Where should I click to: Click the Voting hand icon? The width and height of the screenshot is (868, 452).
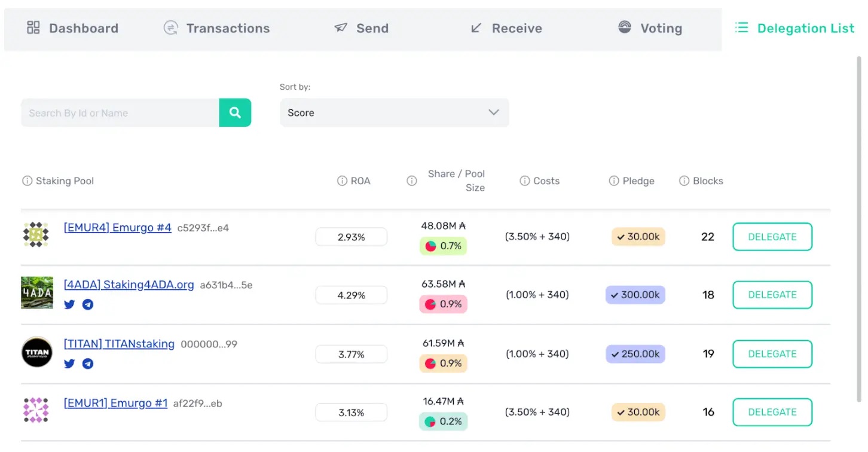tap(624, 28)
